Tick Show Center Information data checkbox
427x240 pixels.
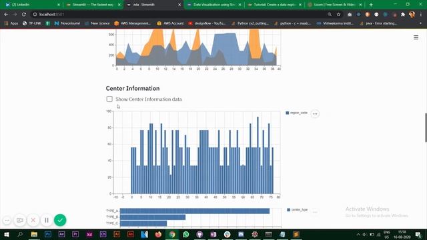(109, 99)
